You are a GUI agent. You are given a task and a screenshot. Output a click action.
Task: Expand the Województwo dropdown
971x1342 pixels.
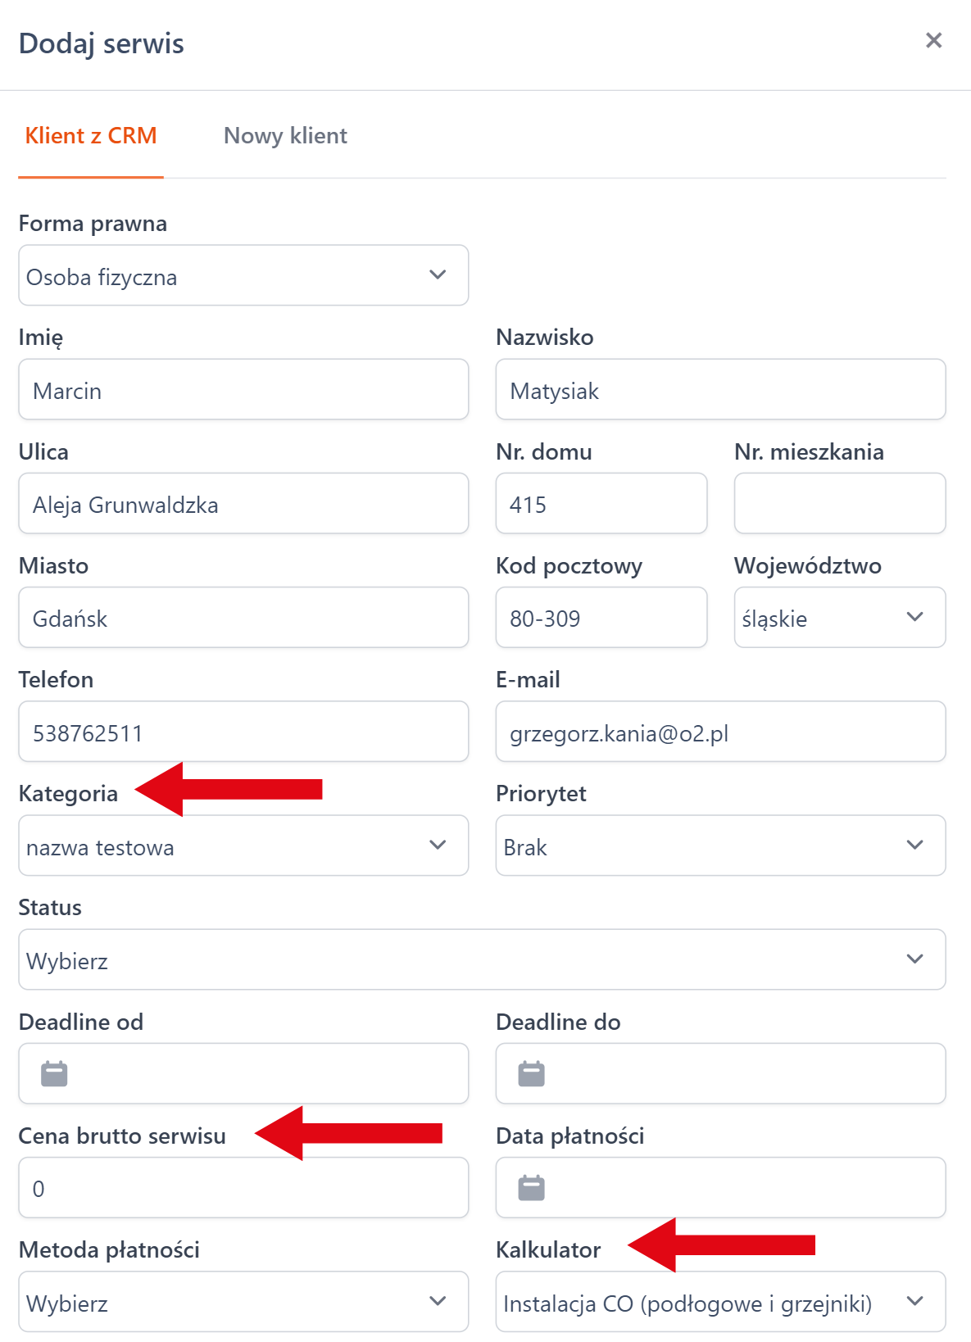point(839,618)
